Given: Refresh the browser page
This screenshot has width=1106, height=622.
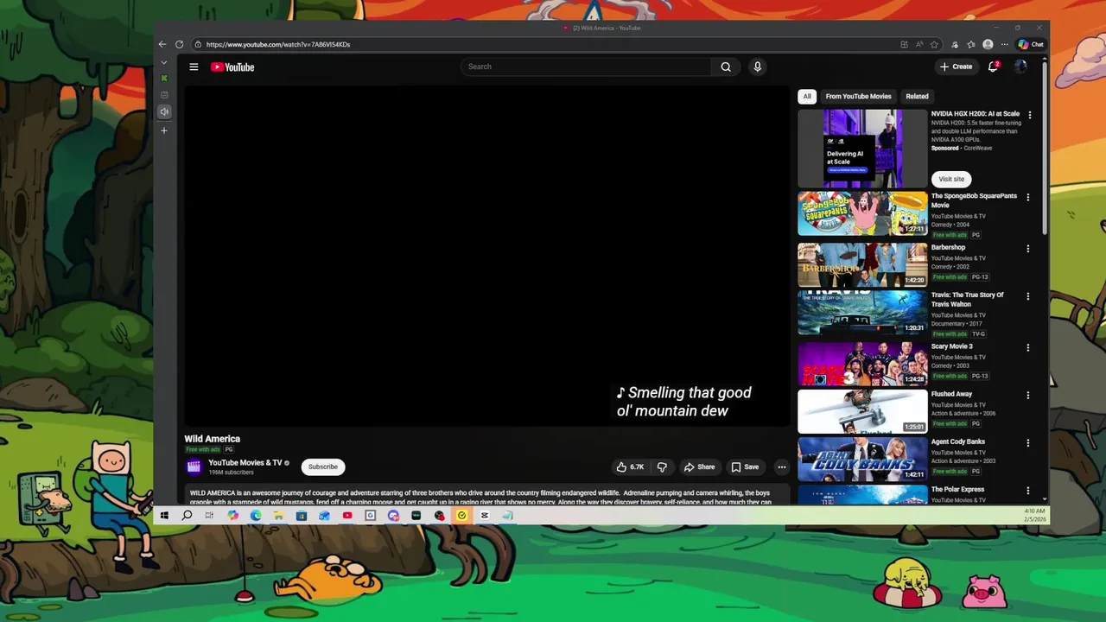Looking at the screenshot, I should point(179,44).
